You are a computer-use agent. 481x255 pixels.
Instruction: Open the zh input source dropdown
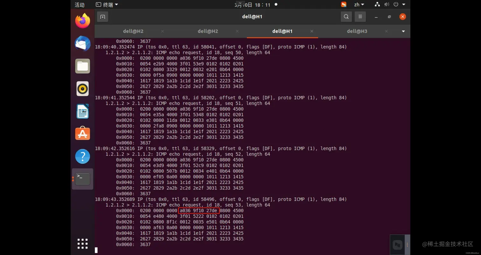[359, 4]
